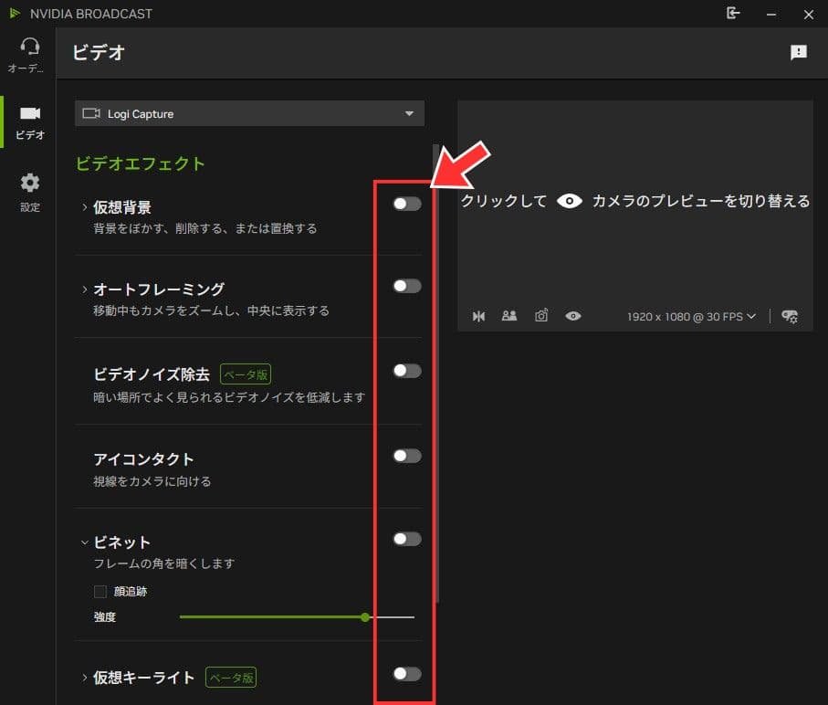Open the camera settings gear icon

[790, 316]
